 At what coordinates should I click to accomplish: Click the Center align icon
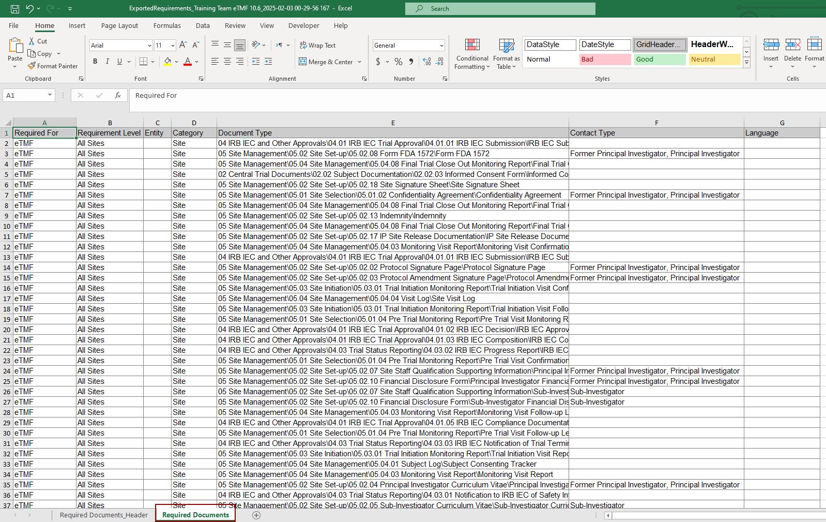227,62
